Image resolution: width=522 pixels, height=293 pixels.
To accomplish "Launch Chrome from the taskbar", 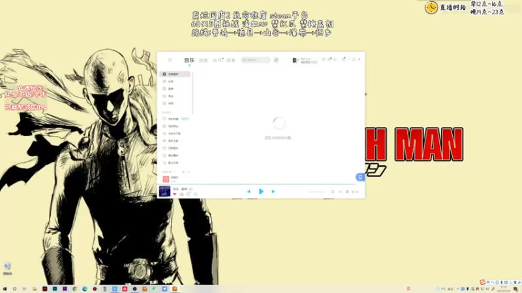I will click(74, 289).
